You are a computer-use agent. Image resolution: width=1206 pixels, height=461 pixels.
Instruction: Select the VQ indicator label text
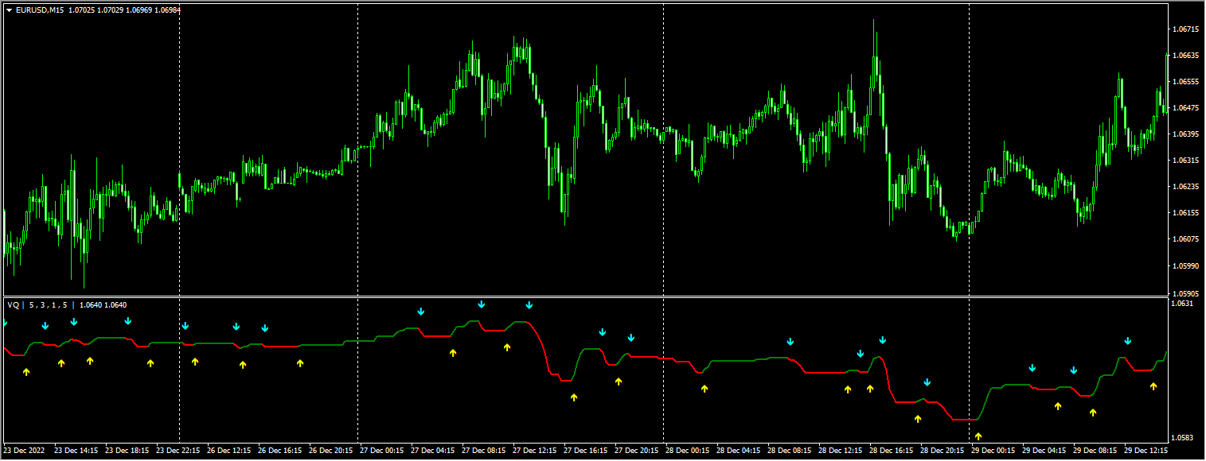pyautogui.click(x=13, y=304)
